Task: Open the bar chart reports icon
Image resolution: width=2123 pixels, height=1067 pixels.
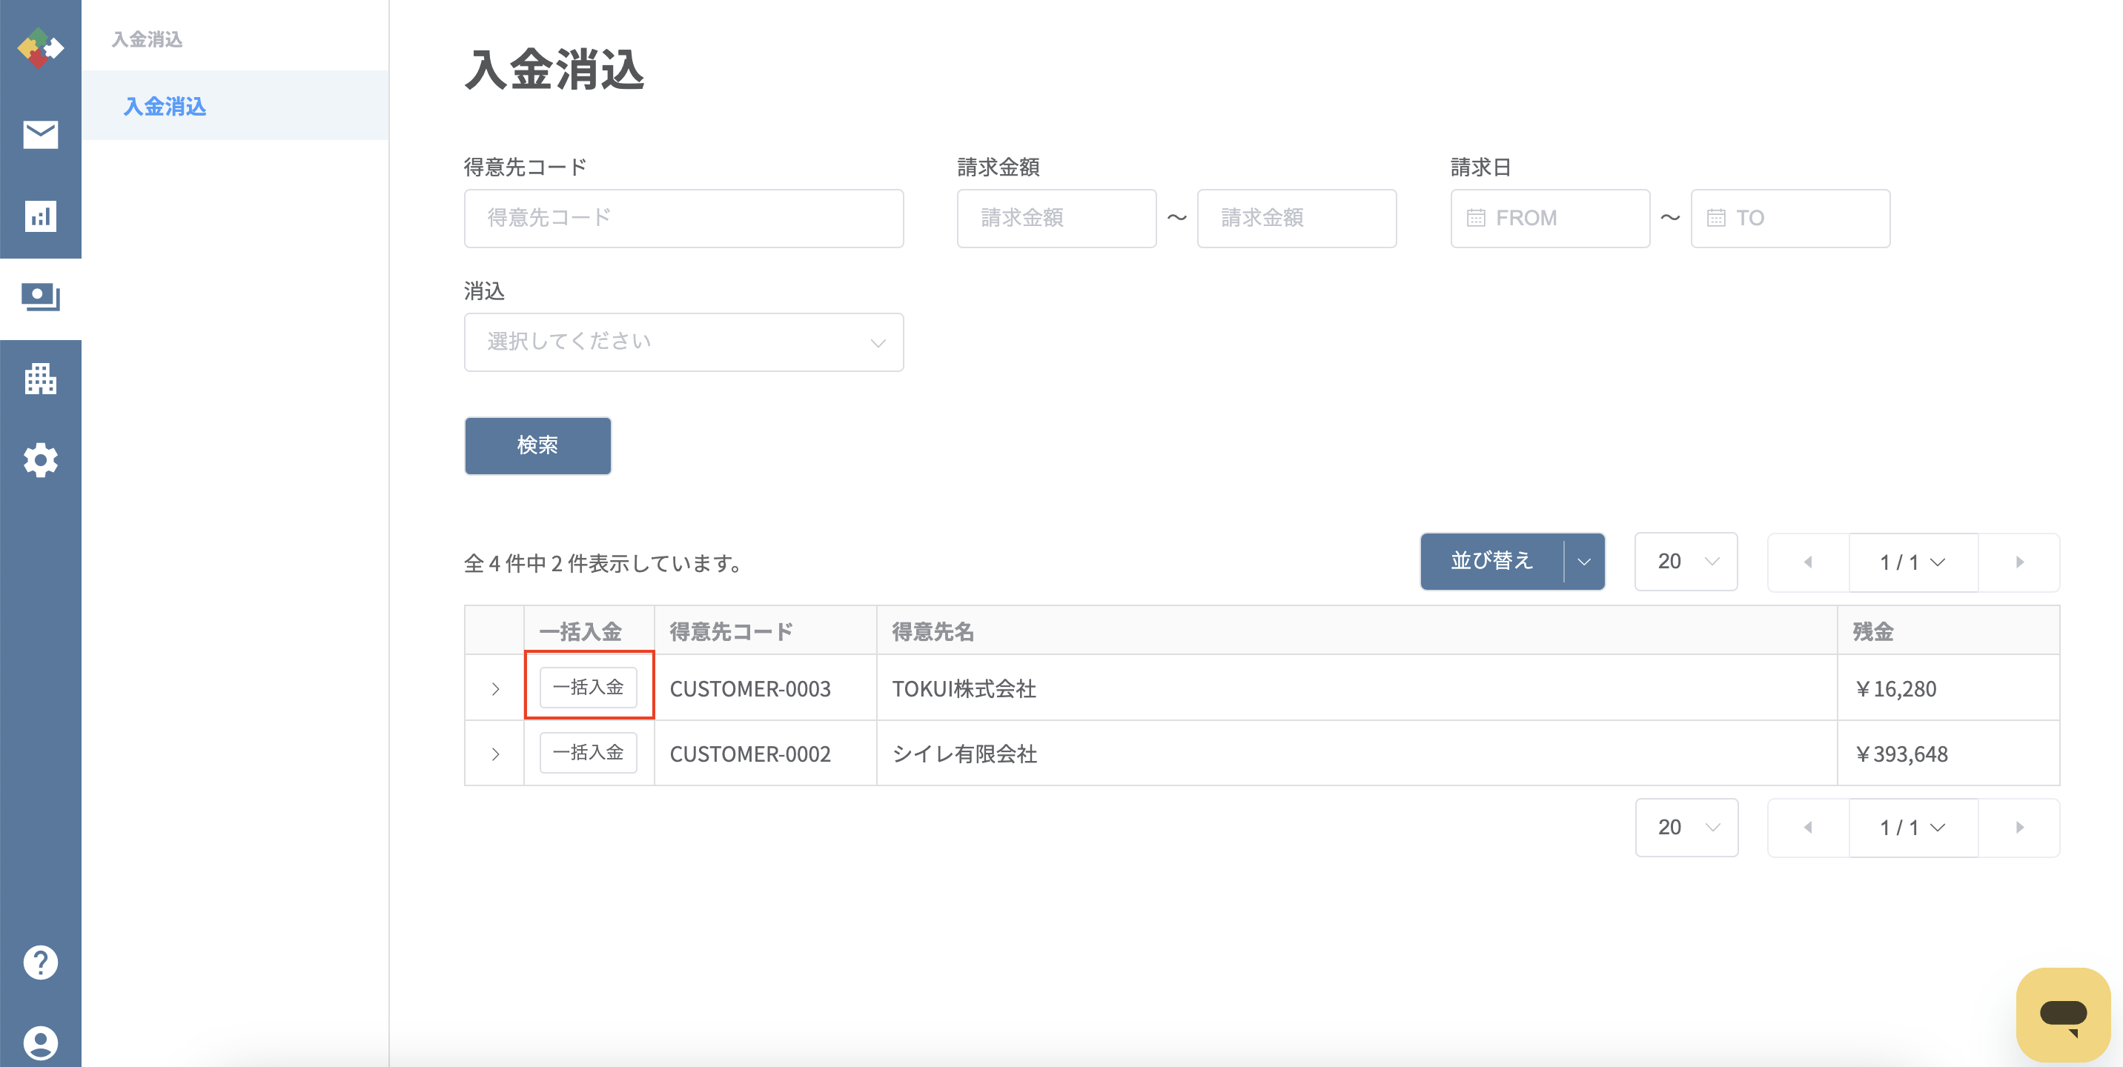Action: tap(40, 216)
